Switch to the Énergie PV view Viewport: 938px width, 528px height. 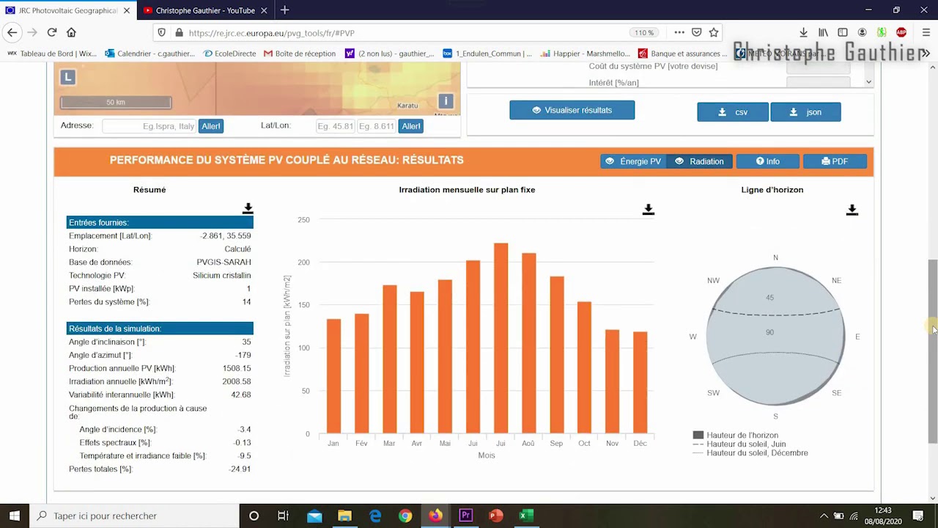632,161
